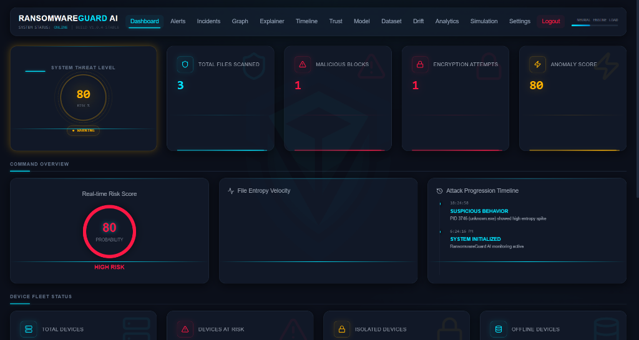Open the Explainer page
The image size is (639, 340).
click(x=272, y=21)
